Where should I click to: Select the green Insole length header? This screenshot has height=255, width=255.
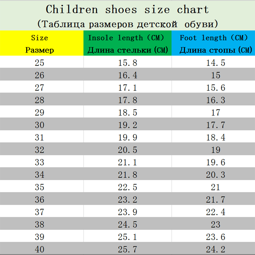(127, 43)
